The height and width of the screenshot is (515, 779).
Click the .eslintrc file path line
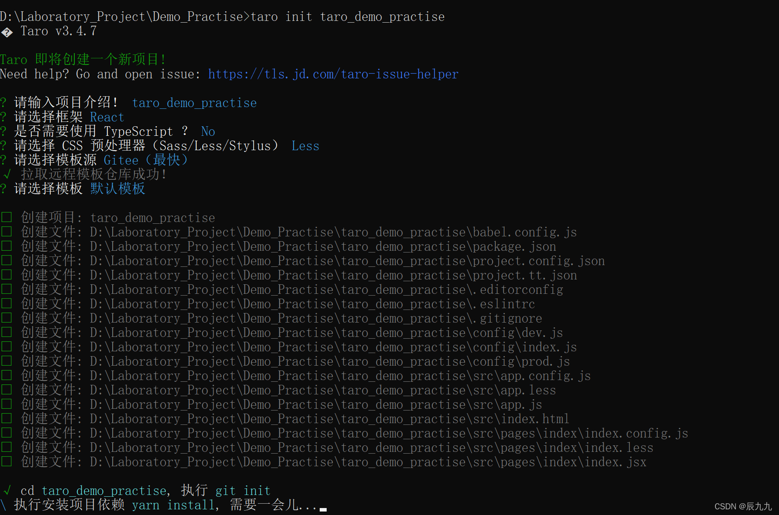click(278, 304)
